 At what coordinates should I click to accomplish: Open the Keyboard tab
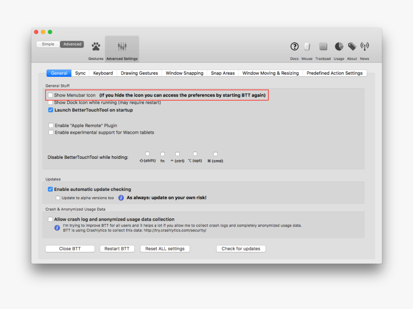pos(103,73)
